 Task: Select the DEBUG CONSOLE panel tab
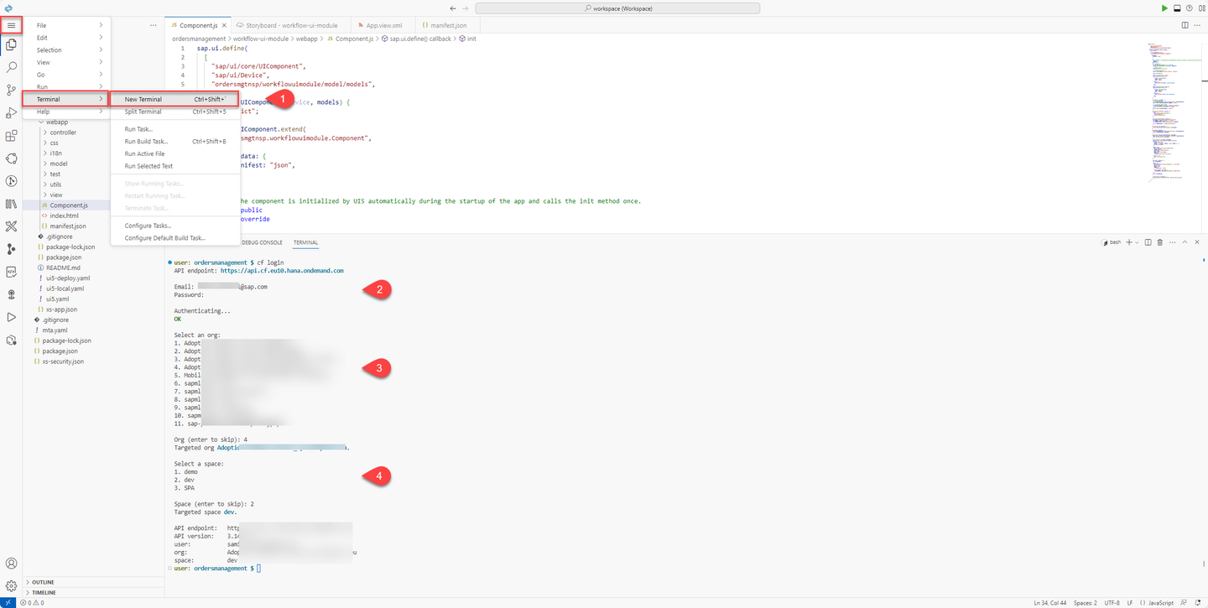pos(262,242)
